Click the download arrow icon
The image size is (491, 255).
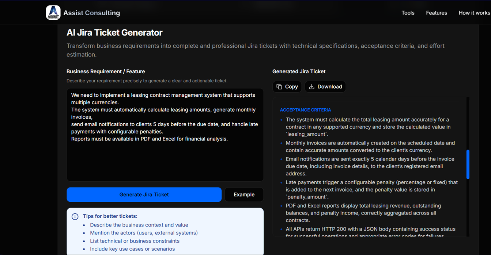(311, 87)
